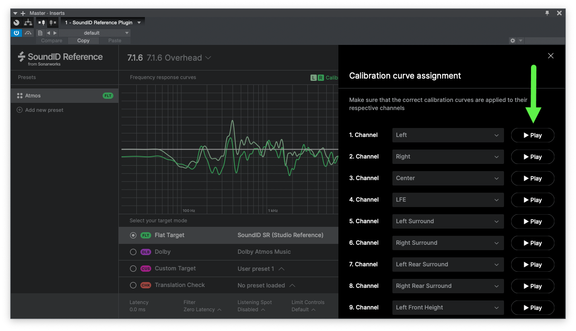Play test signal for 6. Channel
The height and width of the screenshot is (331, 576).
532,243
